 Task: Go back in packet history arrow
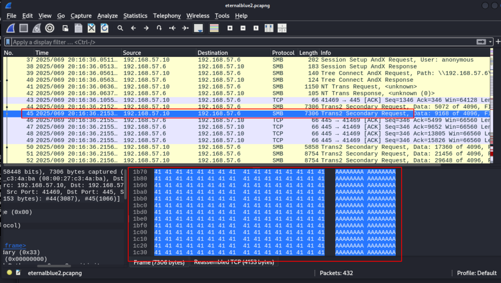(133, 28)
